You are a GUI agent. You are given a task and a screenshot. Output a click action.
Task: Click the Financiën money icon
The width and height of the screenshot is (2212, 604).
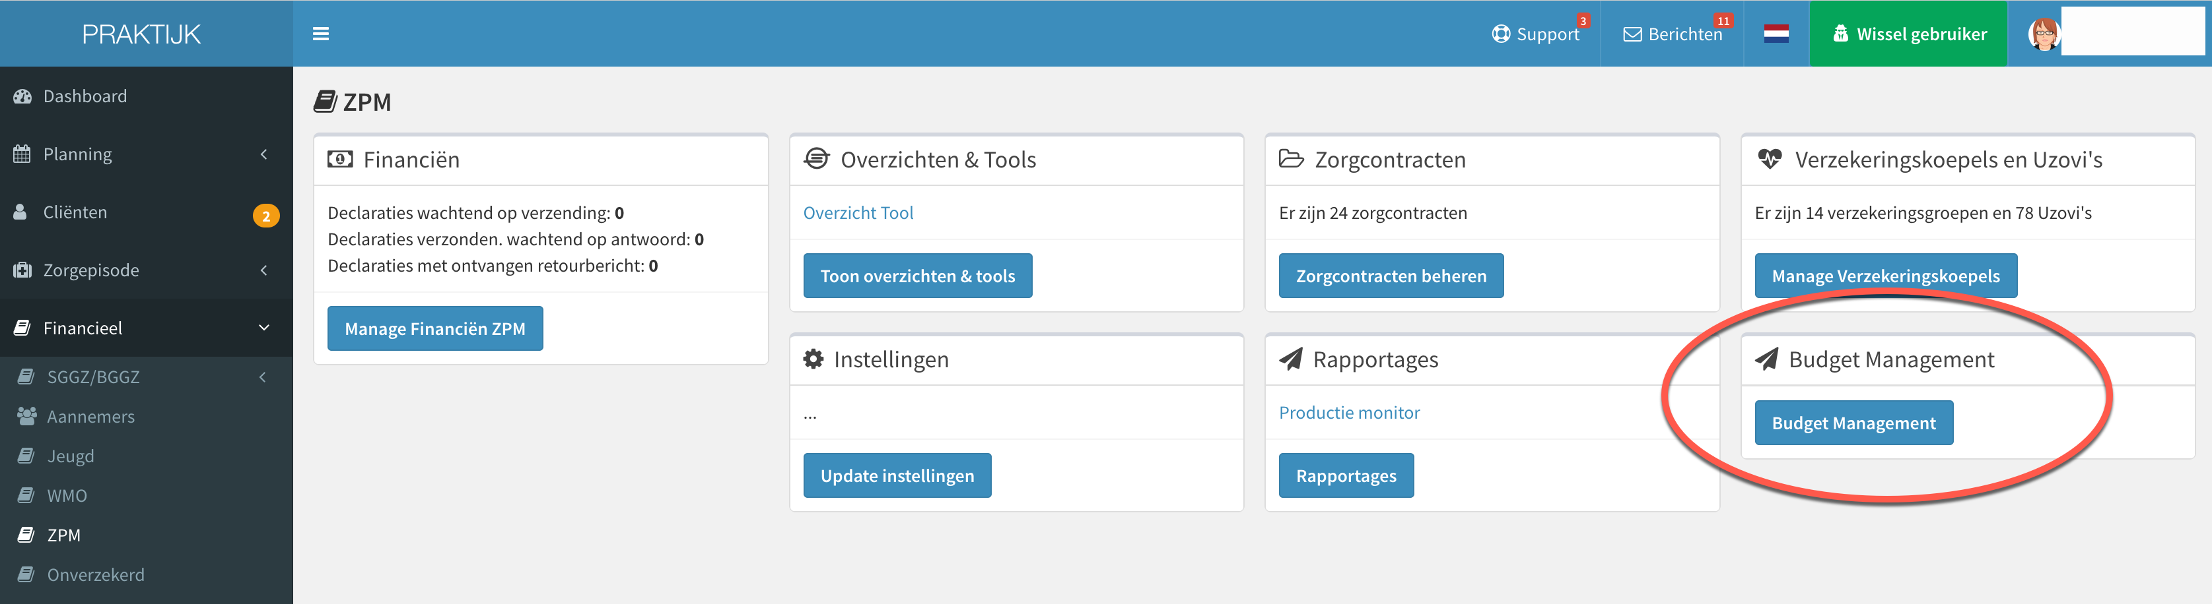340,159
